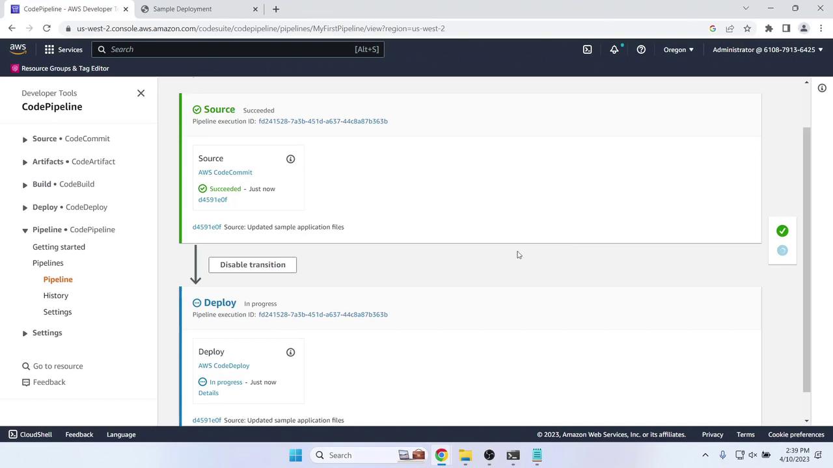This screenshot has height=468, width=833.
Task: Click the Disable transition button
Action: (253, 265)
